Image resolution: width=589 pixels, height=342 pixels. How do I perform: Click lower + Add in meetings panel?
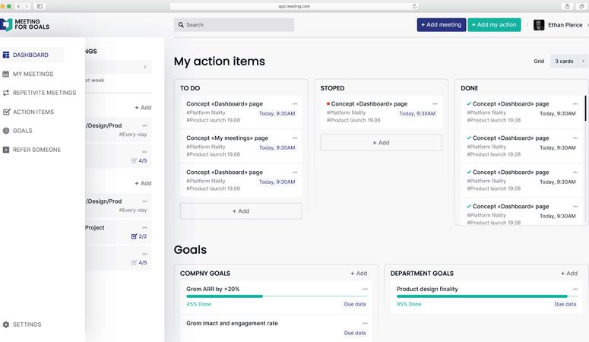143,183
